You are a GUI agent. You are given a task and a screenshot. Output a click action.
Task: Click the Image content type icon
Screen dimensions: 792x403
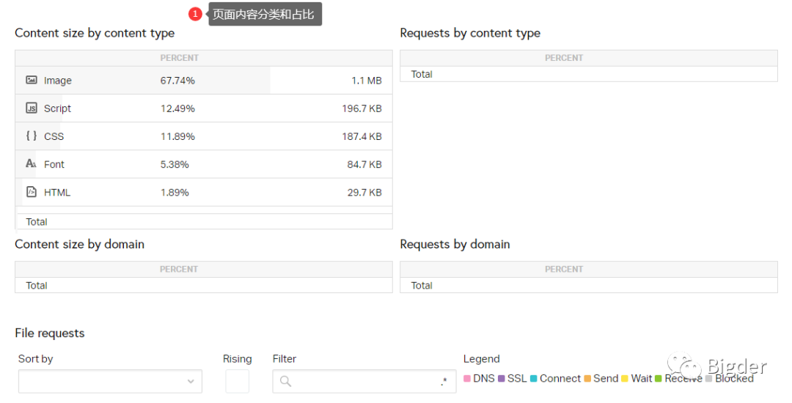tap(32, 80)
